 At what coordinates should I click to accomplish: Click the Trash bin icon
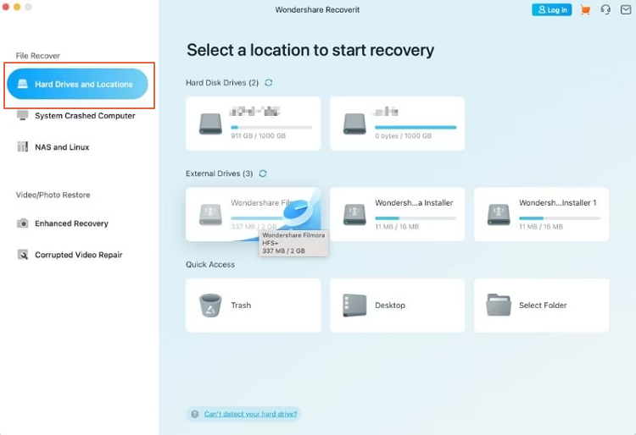[x=210, y=306]
